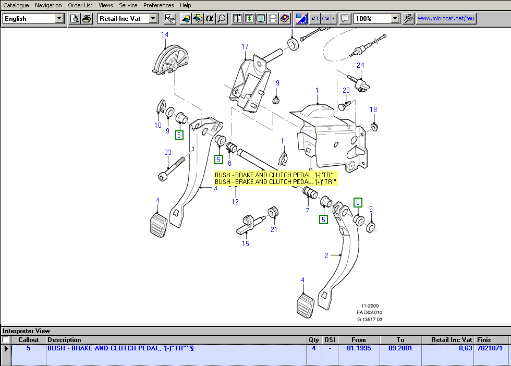
Task: Expand the Retail Inc Vat price dropdown
Action: (153, 19)
